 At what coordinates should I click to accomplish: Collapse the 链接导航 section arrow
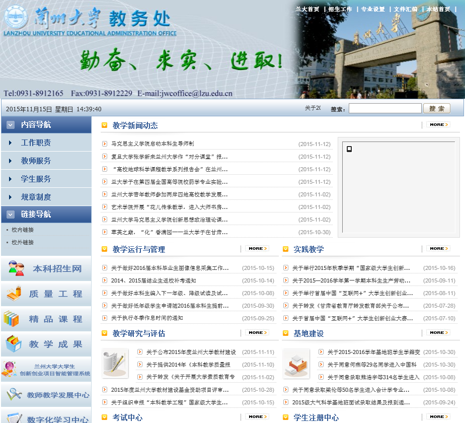tap(11, 215)
